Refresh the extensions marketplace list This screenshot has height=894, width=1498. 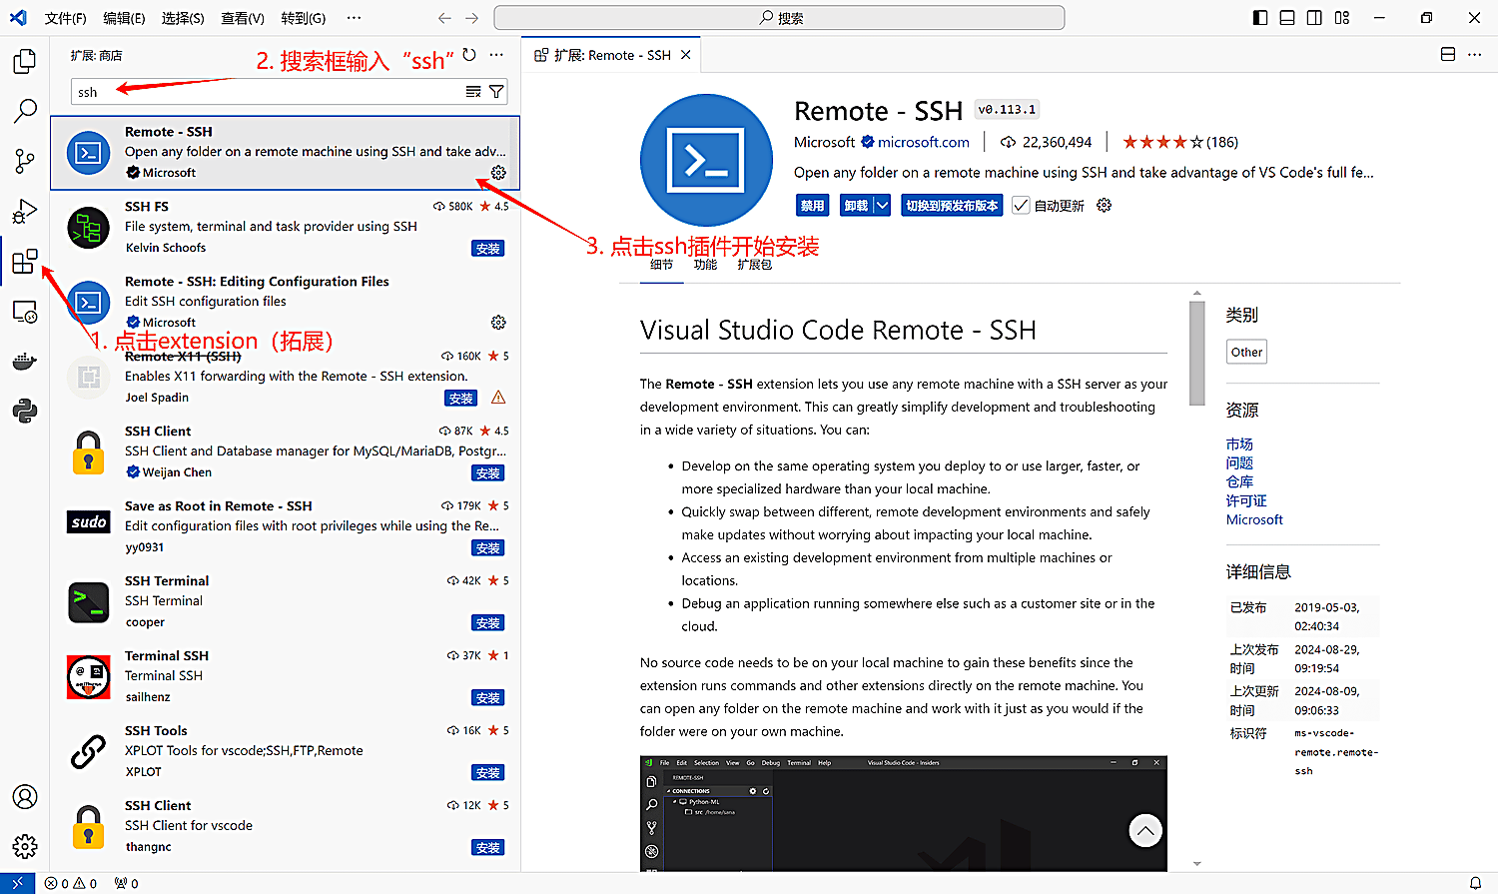click(x=469, y=55)
